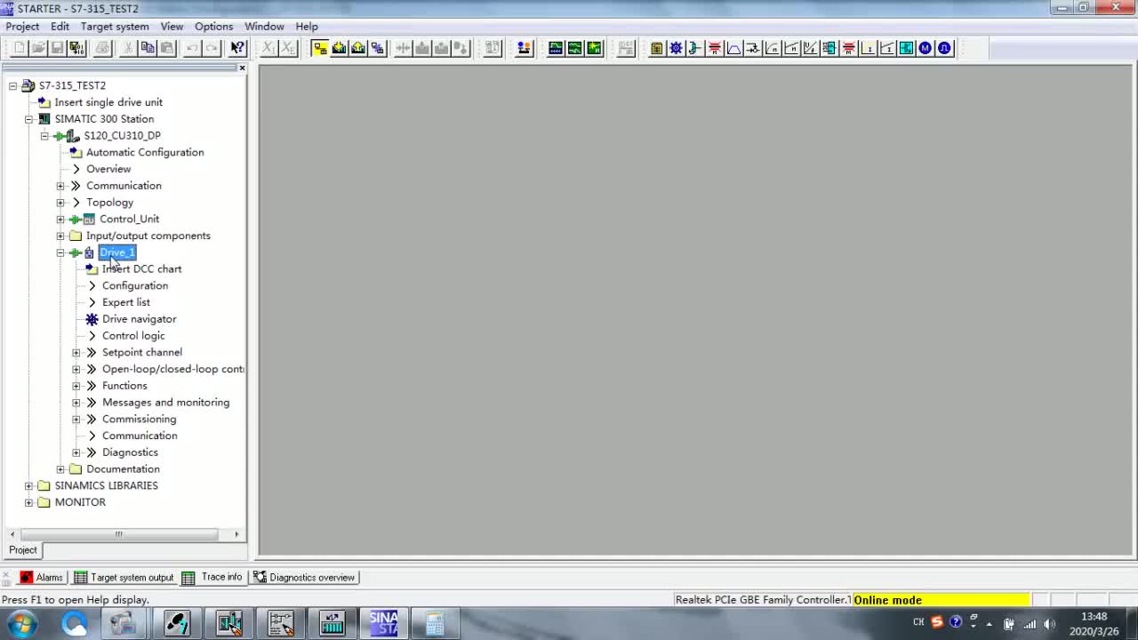Screen dimensions: 1138x640
Task: Click the calculator taskbar icon
Action: [x=435, y=624]
